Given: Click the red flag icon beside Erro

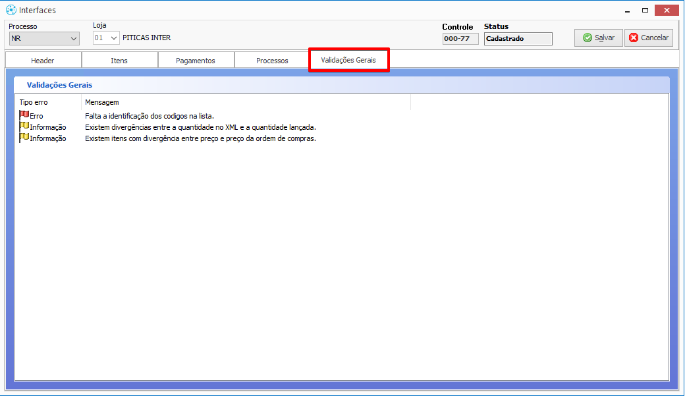Looking at the screenshot, I should coord(24,115).
